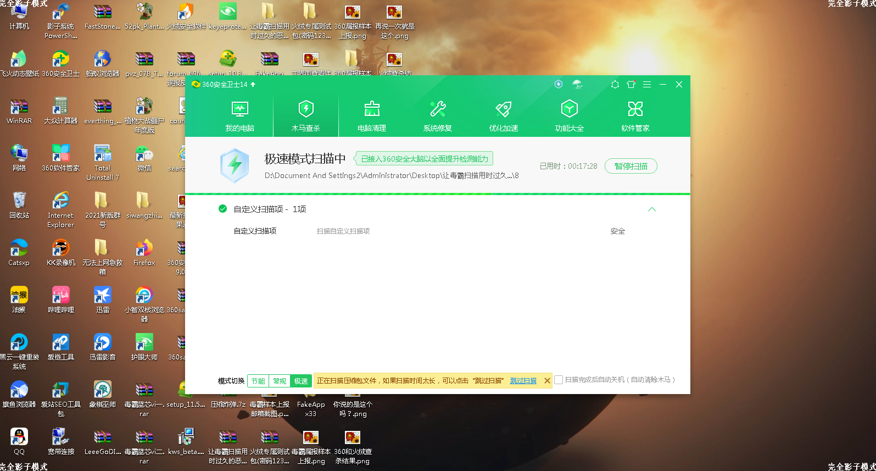876x471 pixels.
Task: Click the lightning shield icon in title bar
Action: point(559,84)
